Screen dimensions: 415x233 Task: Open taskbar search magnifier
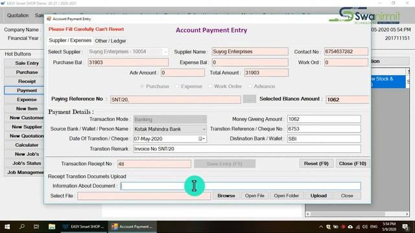[x=21, y=227]
